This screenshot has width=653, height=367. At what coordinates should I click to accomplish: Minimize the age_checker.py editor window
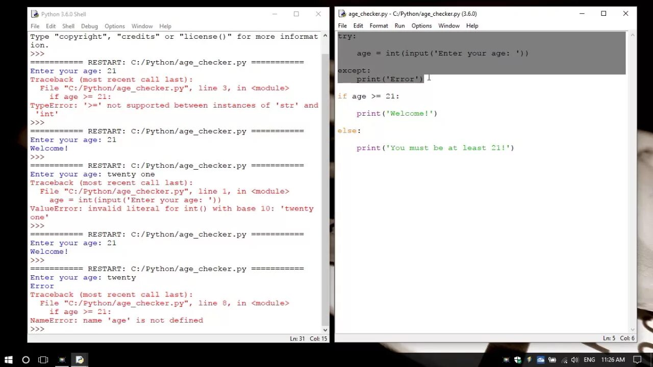pyautogui.click(x=582, y=14)
